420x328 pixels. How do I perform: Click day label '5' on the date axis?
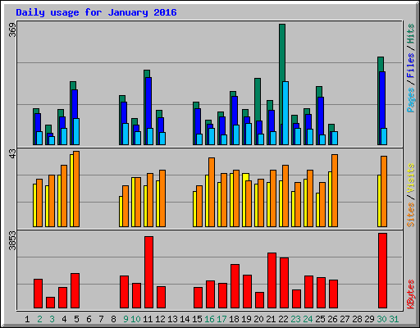point(76,319)
